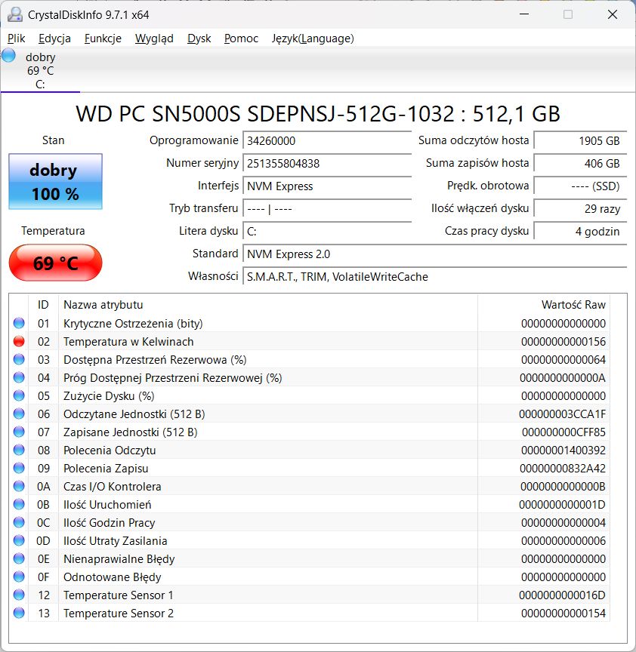The width and height of the screenshot is (636, 652).
Task: Open the Edycja menu
Action: [x=54, y=38]
